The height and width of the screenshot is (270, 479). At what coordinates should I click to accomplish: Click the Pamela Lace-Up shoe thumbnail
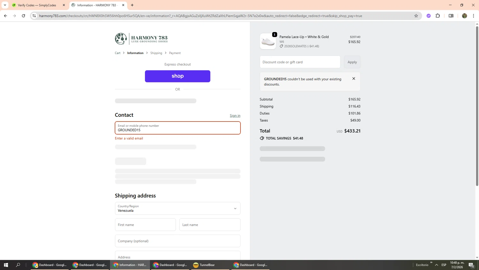click(x=268, y=41)
